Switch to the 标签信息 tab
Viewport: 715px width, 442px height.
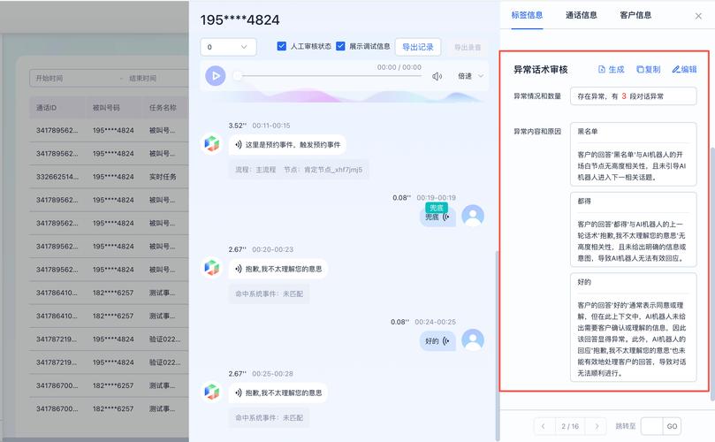click(x=527, y=15)
